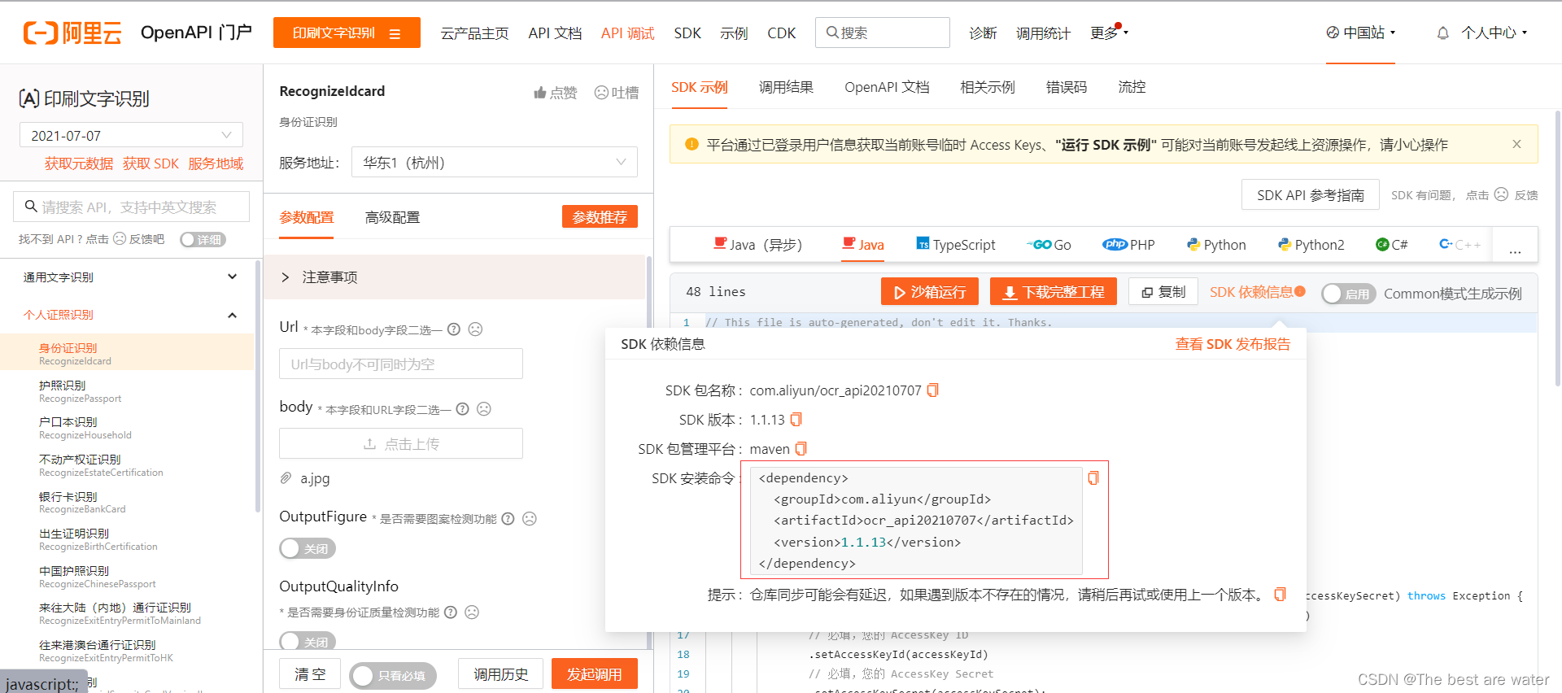Click the 参数推荐 button
The image size is (1562, 693).
pos(600,217)
